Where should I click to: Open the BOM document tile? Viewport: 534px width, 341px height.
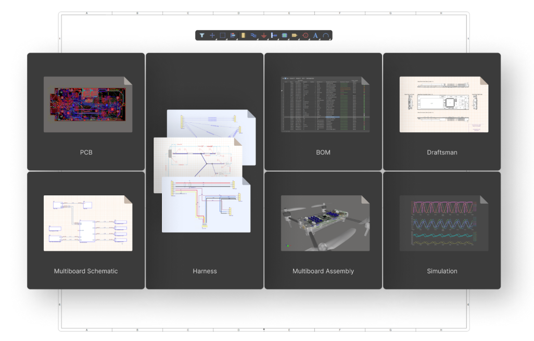[x=323, y=112]
